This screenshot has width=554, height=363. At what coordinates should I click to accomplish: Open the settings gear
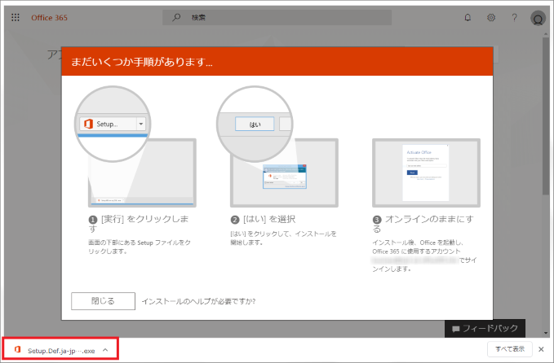point(491,17)
